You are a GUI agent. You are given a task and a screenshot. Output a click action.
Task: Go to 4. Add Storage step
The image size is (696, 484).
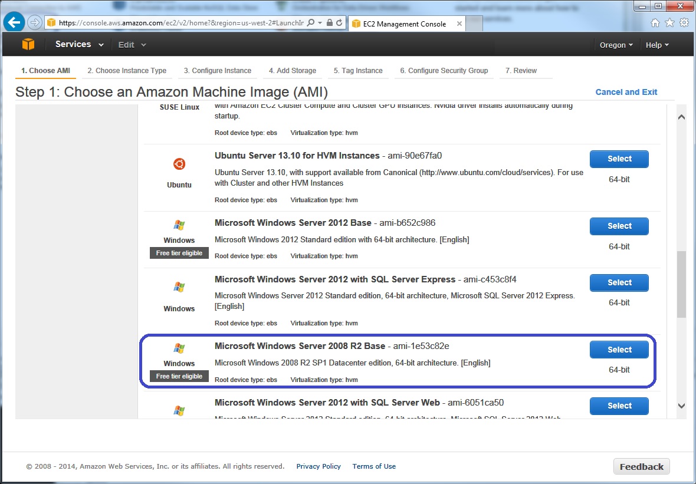click(293, 71)
